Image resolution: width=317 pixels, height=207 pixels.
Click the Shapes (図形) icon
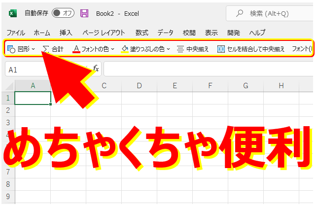(11, 49)
